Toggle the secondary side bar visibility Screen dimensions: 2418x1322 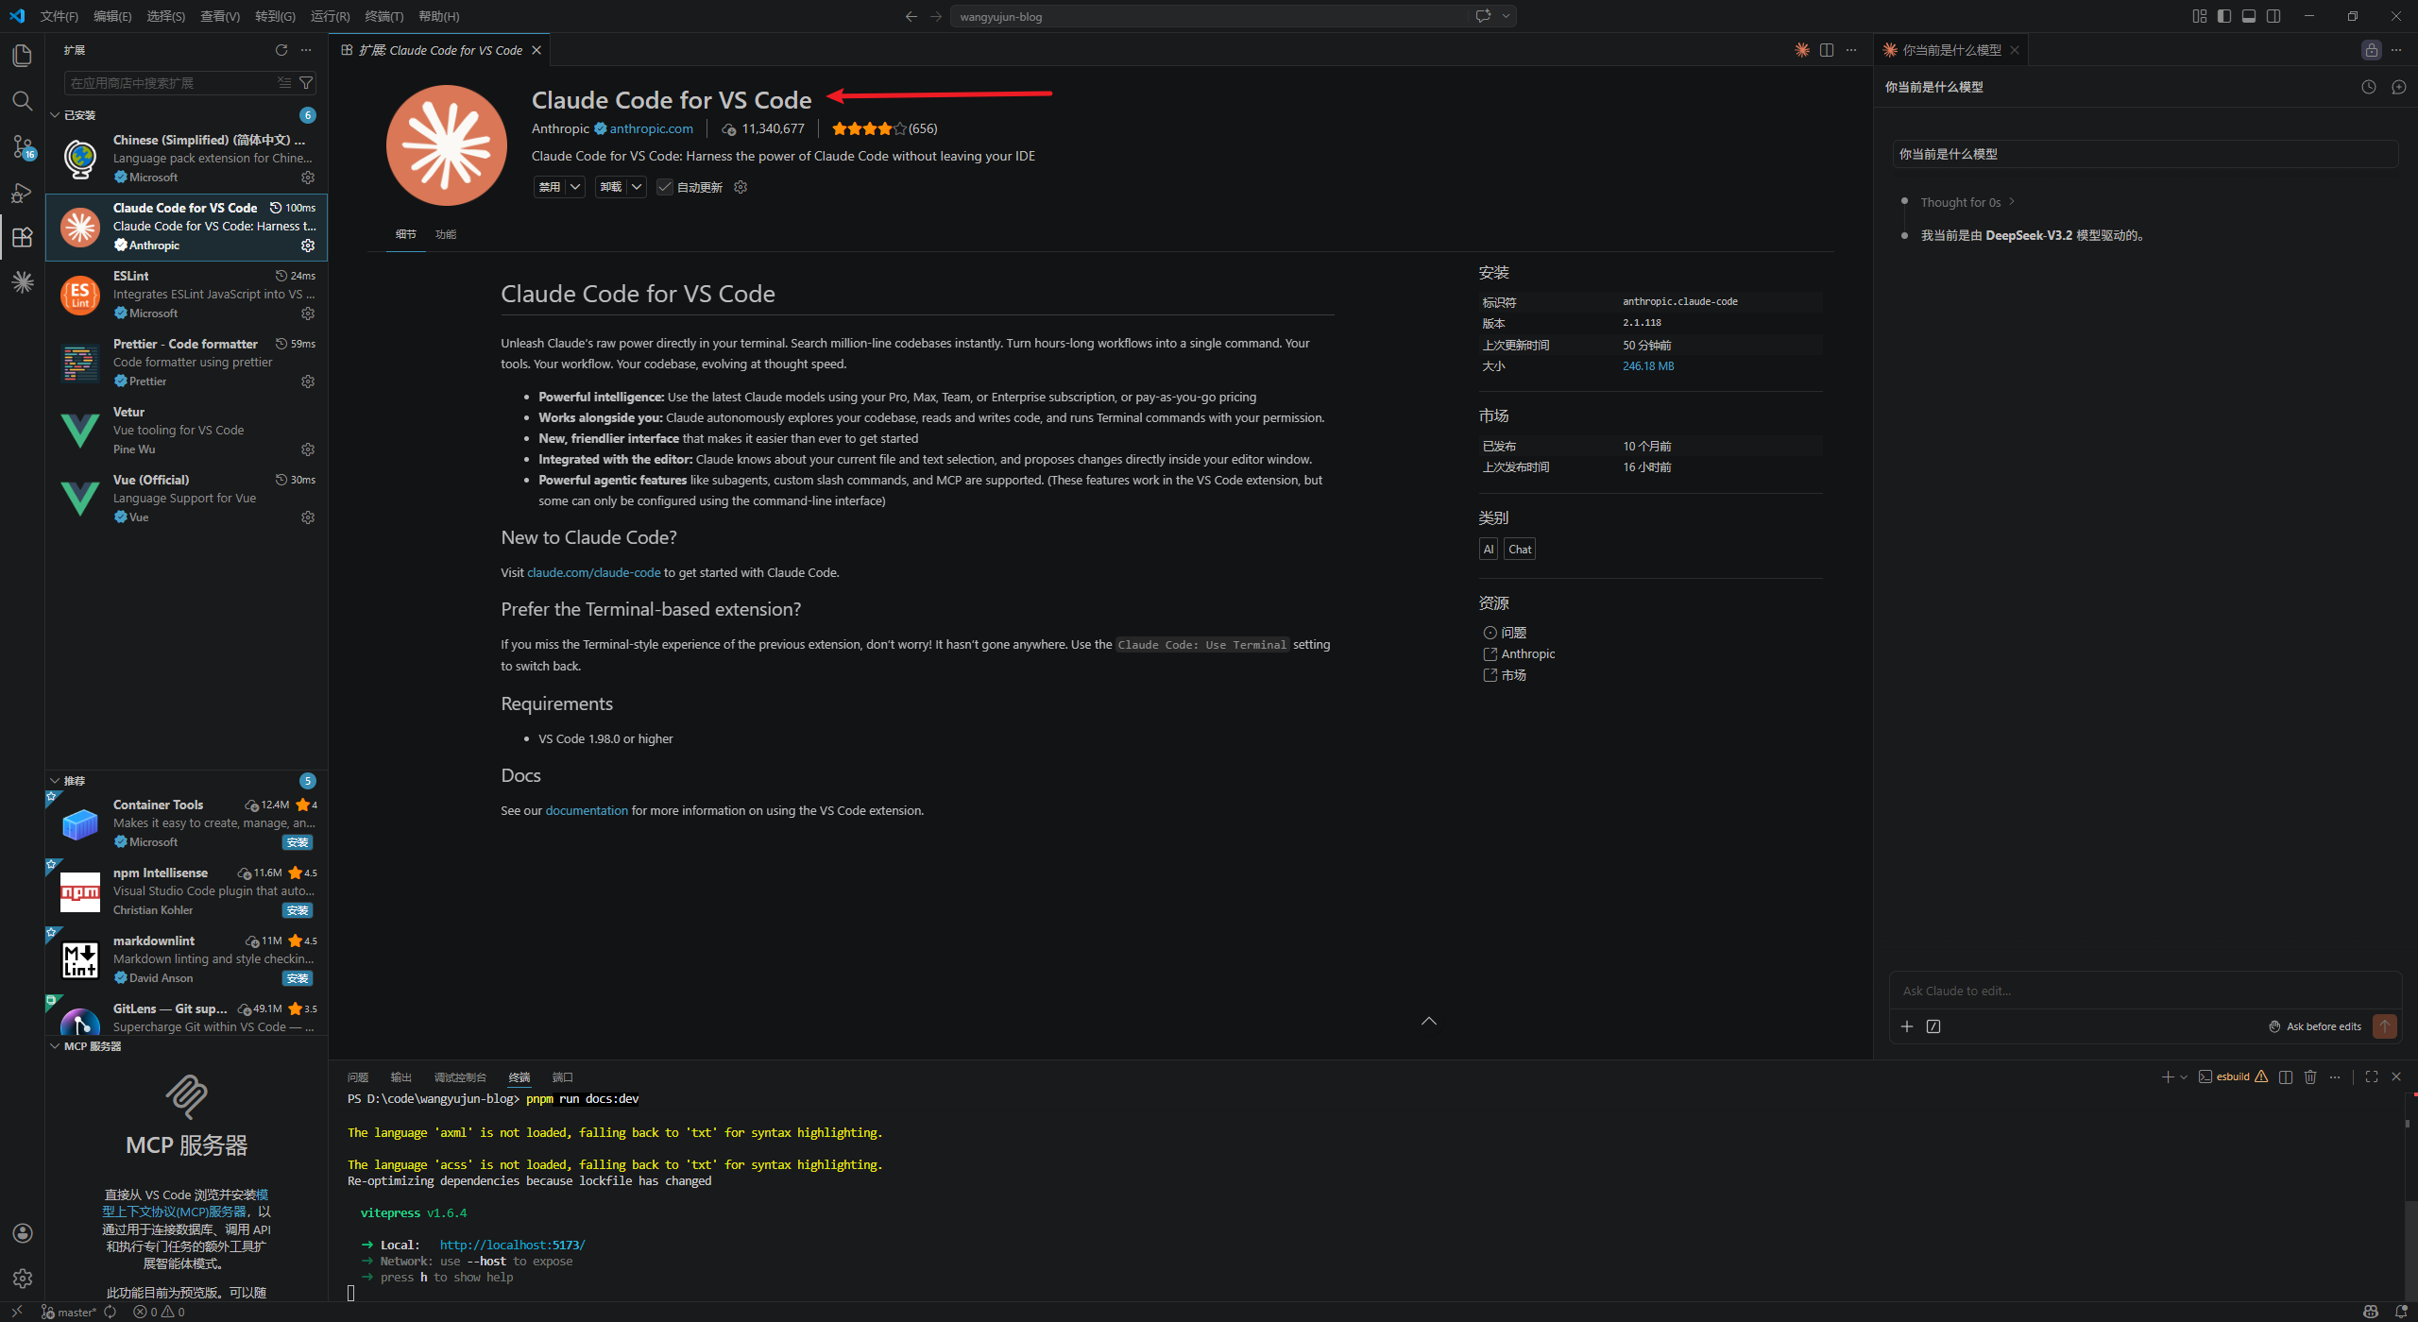point(2273,16)
